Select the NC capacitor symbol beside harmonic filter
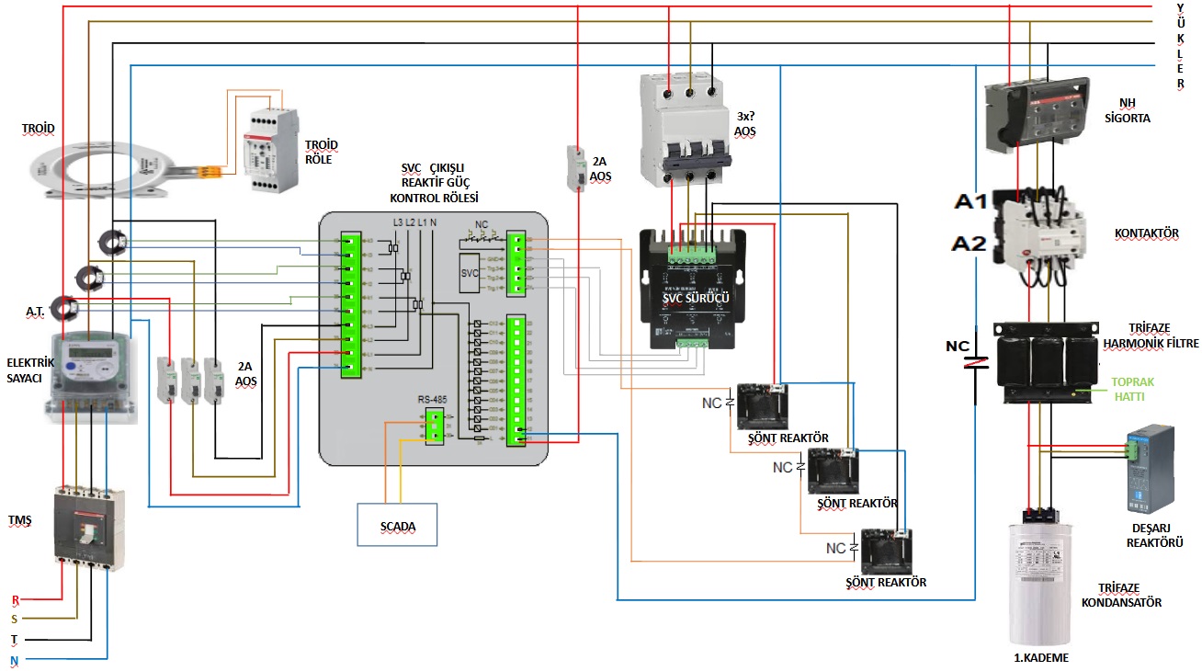The image size is (1202, 671). tap(976, 361)
